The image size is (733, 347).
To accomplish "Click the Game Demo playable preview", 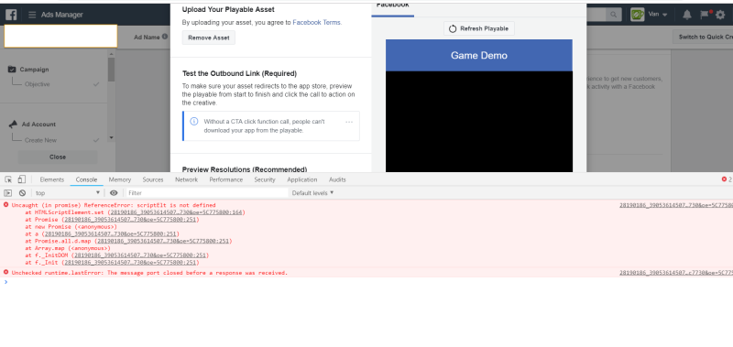I will point(478,105).
